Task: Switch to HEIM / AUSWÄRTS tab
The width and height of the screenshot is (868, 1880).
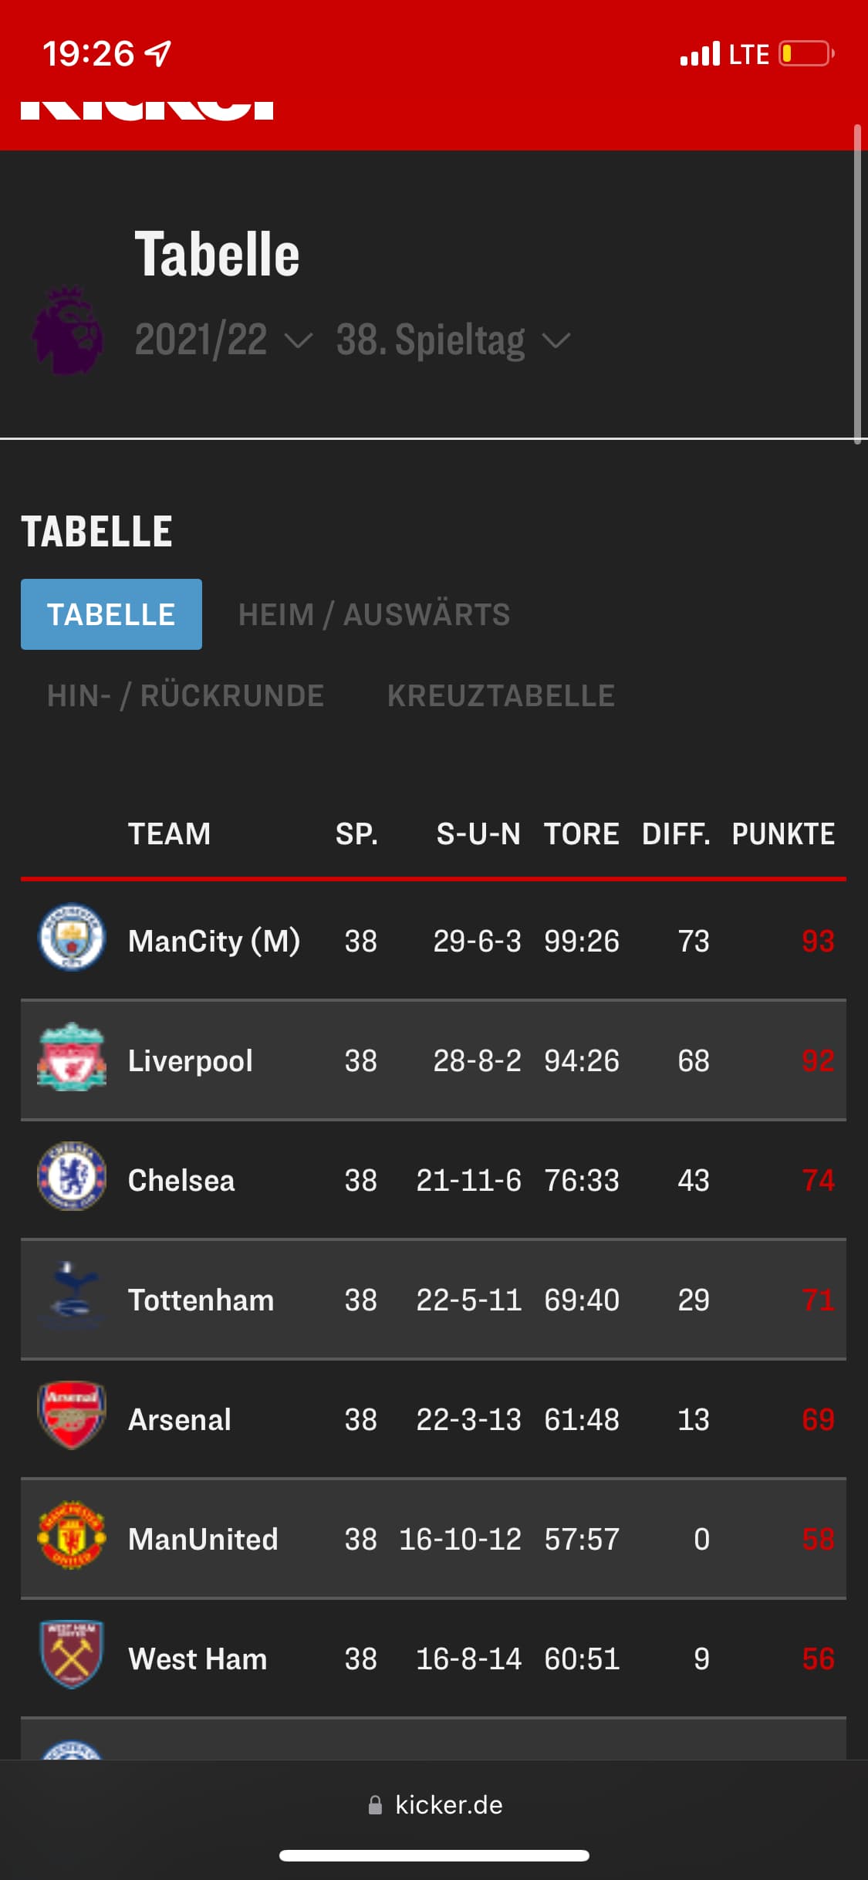Action: pos(374,614)
